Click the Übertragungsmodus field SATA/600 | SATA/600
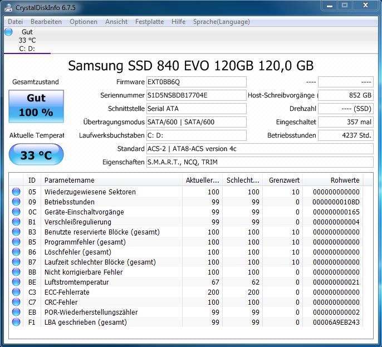 197,122
